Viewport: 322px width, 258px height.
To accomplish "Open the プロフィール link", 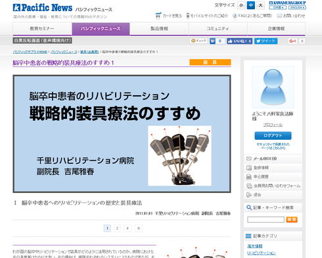I will click(273, 125).
